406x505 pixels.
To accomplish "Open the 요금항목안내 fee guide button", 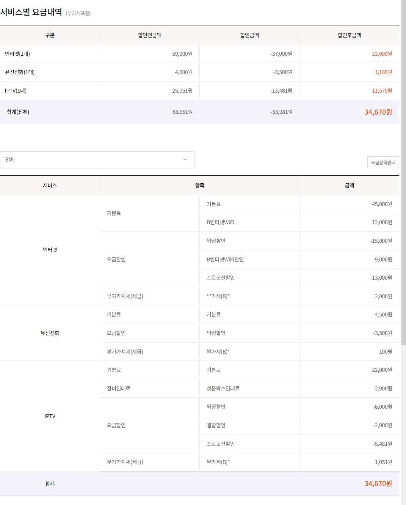I will pyautogui.click(x=383, y=162).
